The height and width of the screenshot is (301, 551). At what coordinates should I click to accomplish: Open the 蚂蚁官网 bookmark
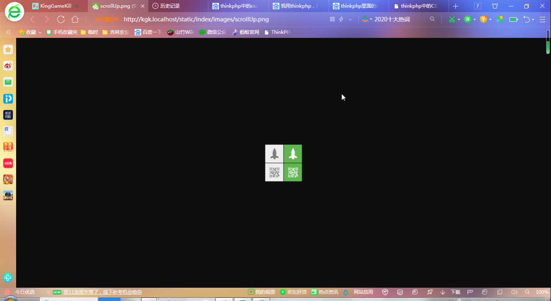tap(246, 32)
